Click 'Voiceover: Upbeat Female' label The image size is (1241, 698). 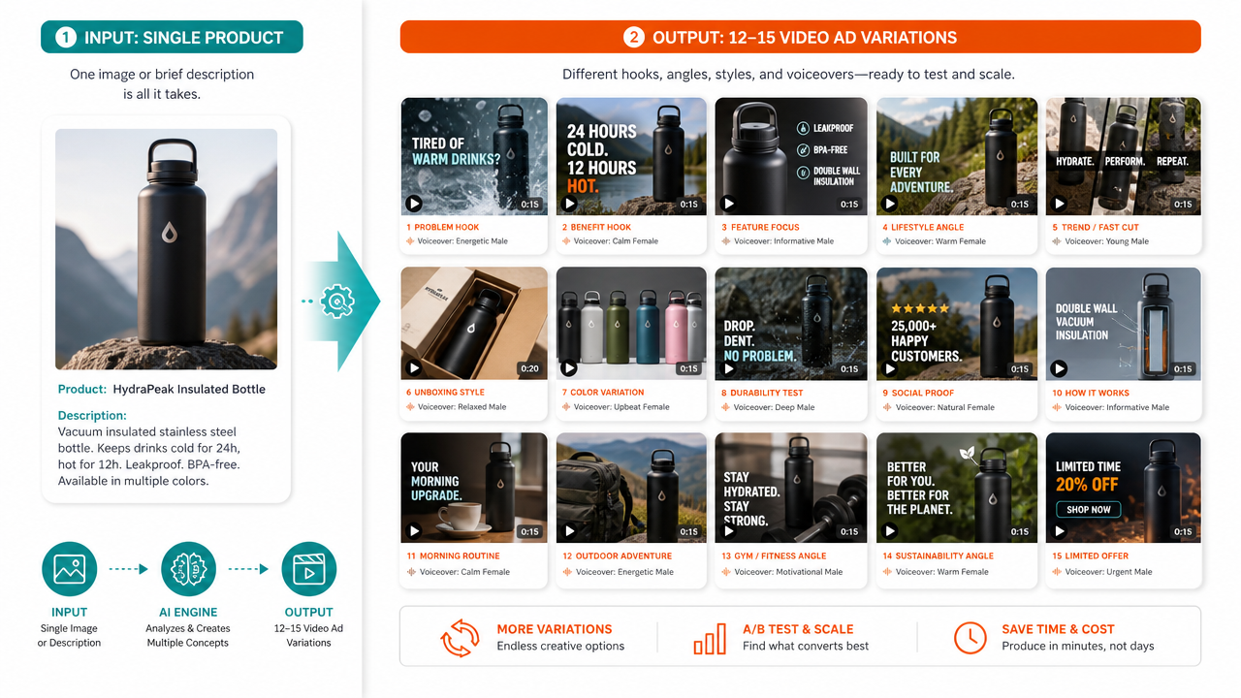point(621,407)
